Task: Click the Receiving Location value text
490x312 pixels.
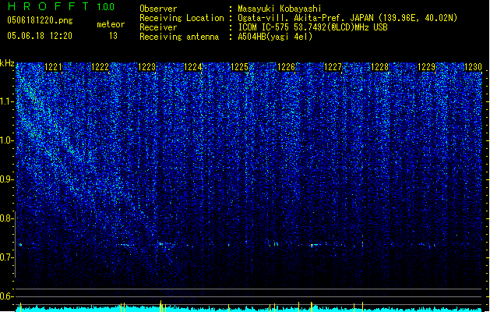Action: pos(347,18)
